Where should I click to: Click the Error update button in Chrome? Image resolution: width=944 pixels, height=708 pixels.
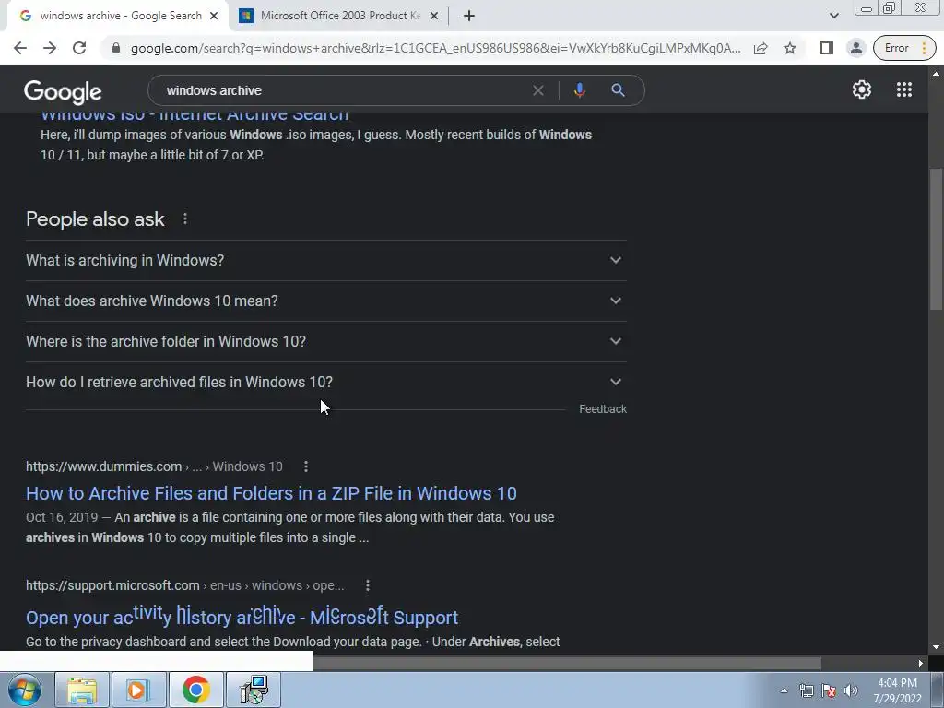tap(904, 48)
